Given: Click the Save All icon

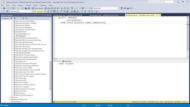Looking at the screenshot, I should 29,8.
